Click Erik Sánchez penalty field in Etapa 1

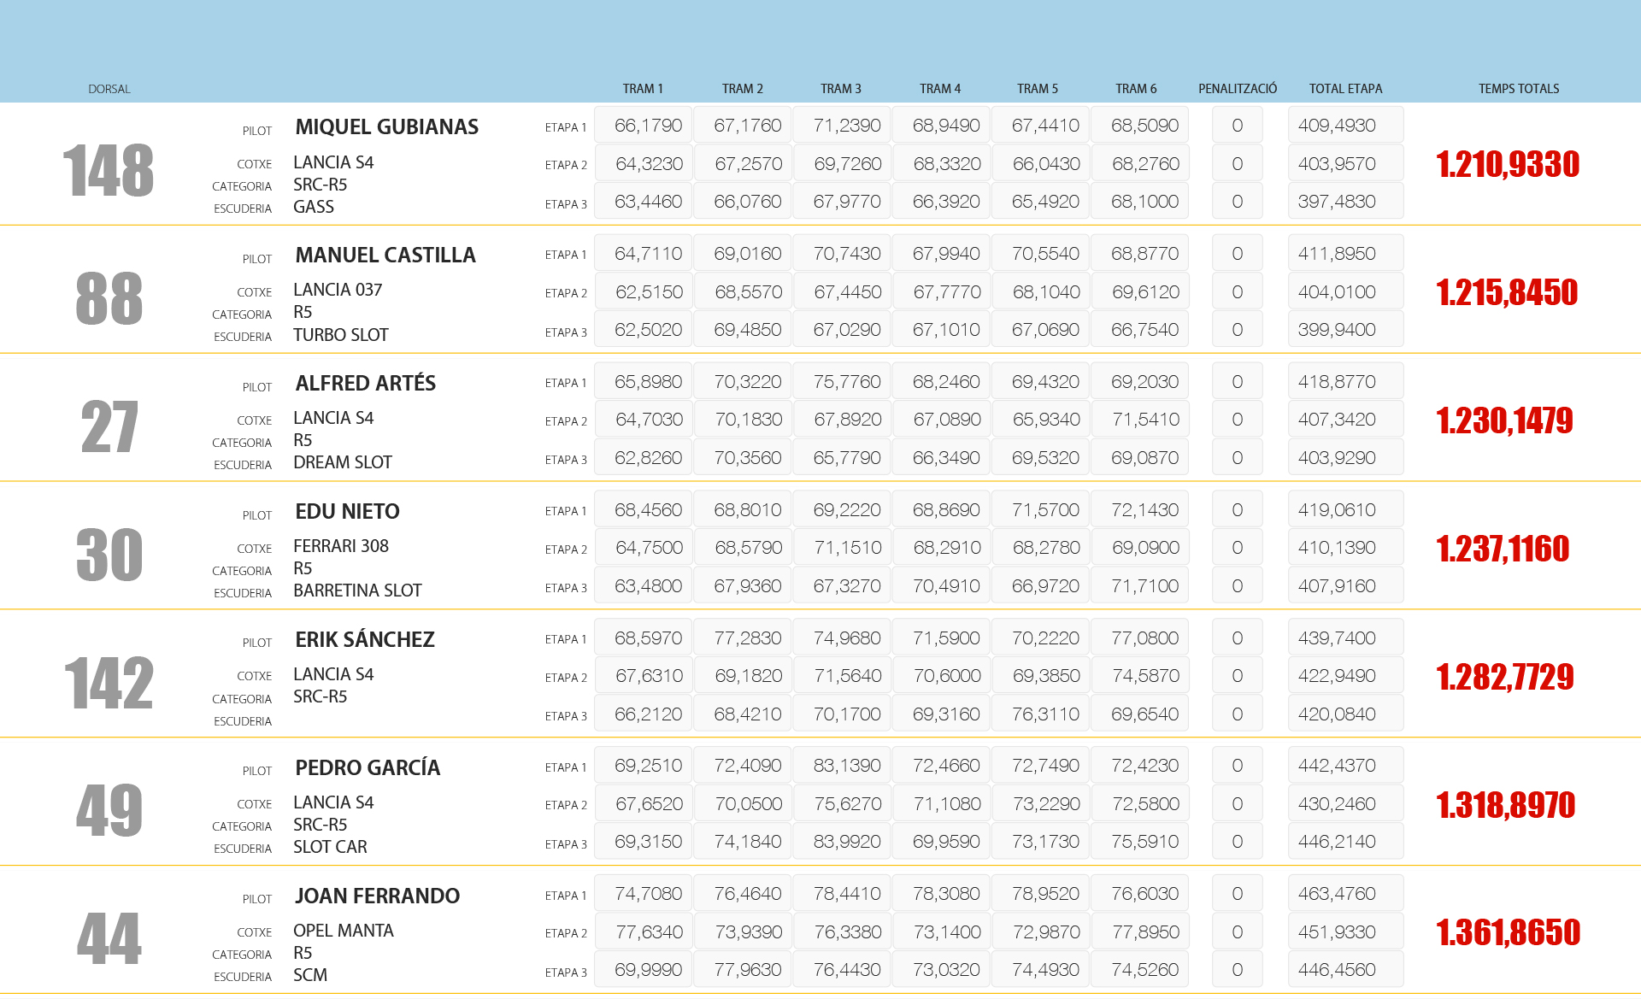click(x=1237, y=638)
